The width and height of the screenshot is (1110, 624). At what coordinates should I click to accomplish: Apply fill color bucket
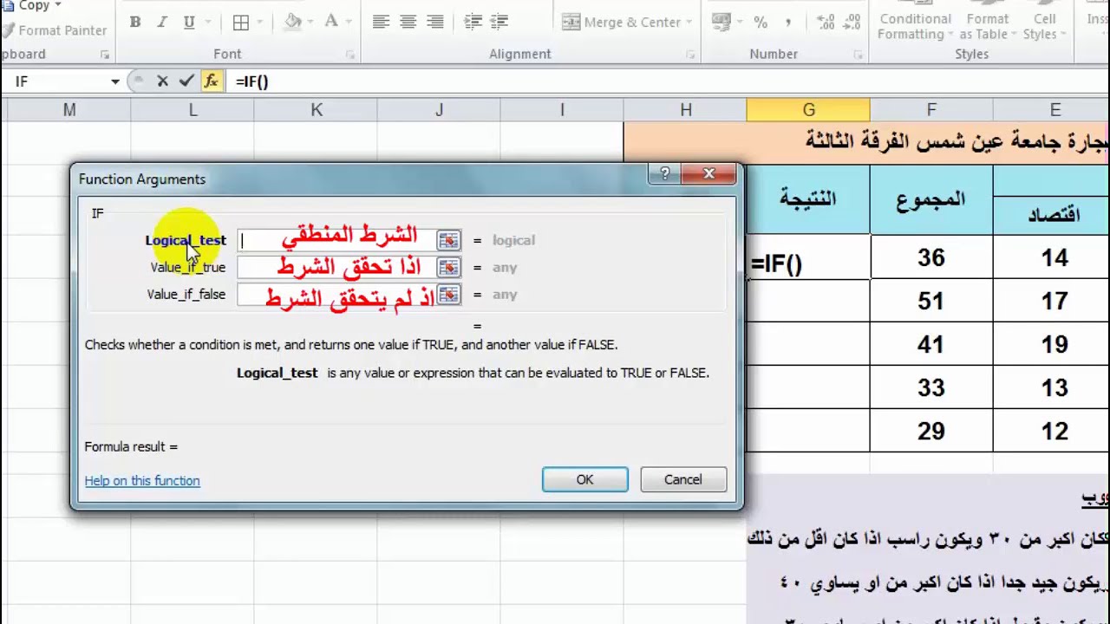pyautogui.click(x=293, y=23)
